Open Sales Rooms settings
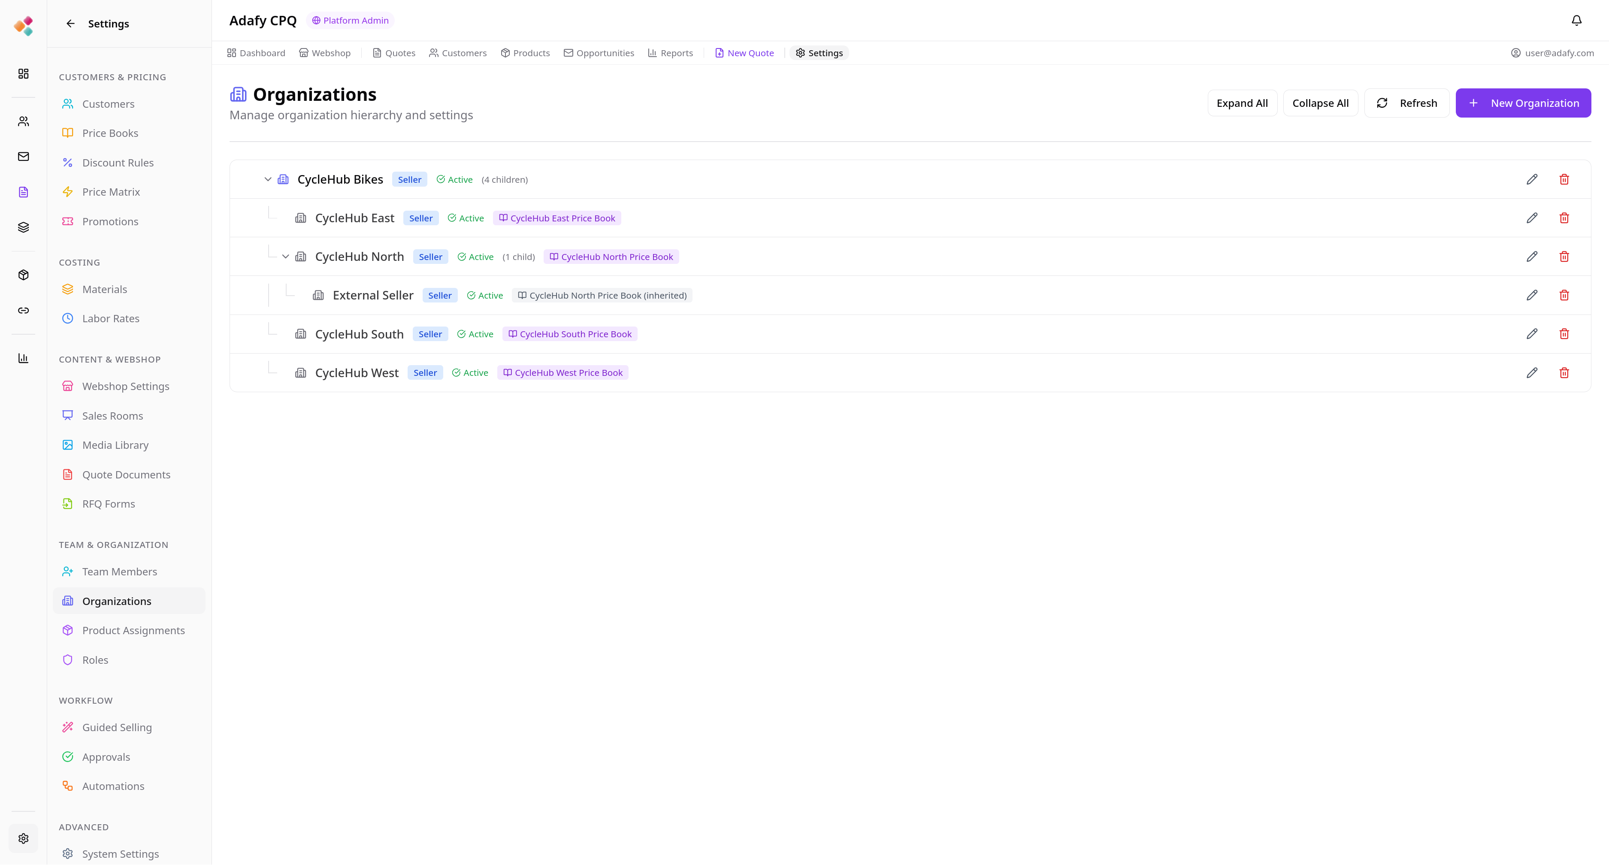The height and width of the screenshot is (865, 1609). coord(129,416)
